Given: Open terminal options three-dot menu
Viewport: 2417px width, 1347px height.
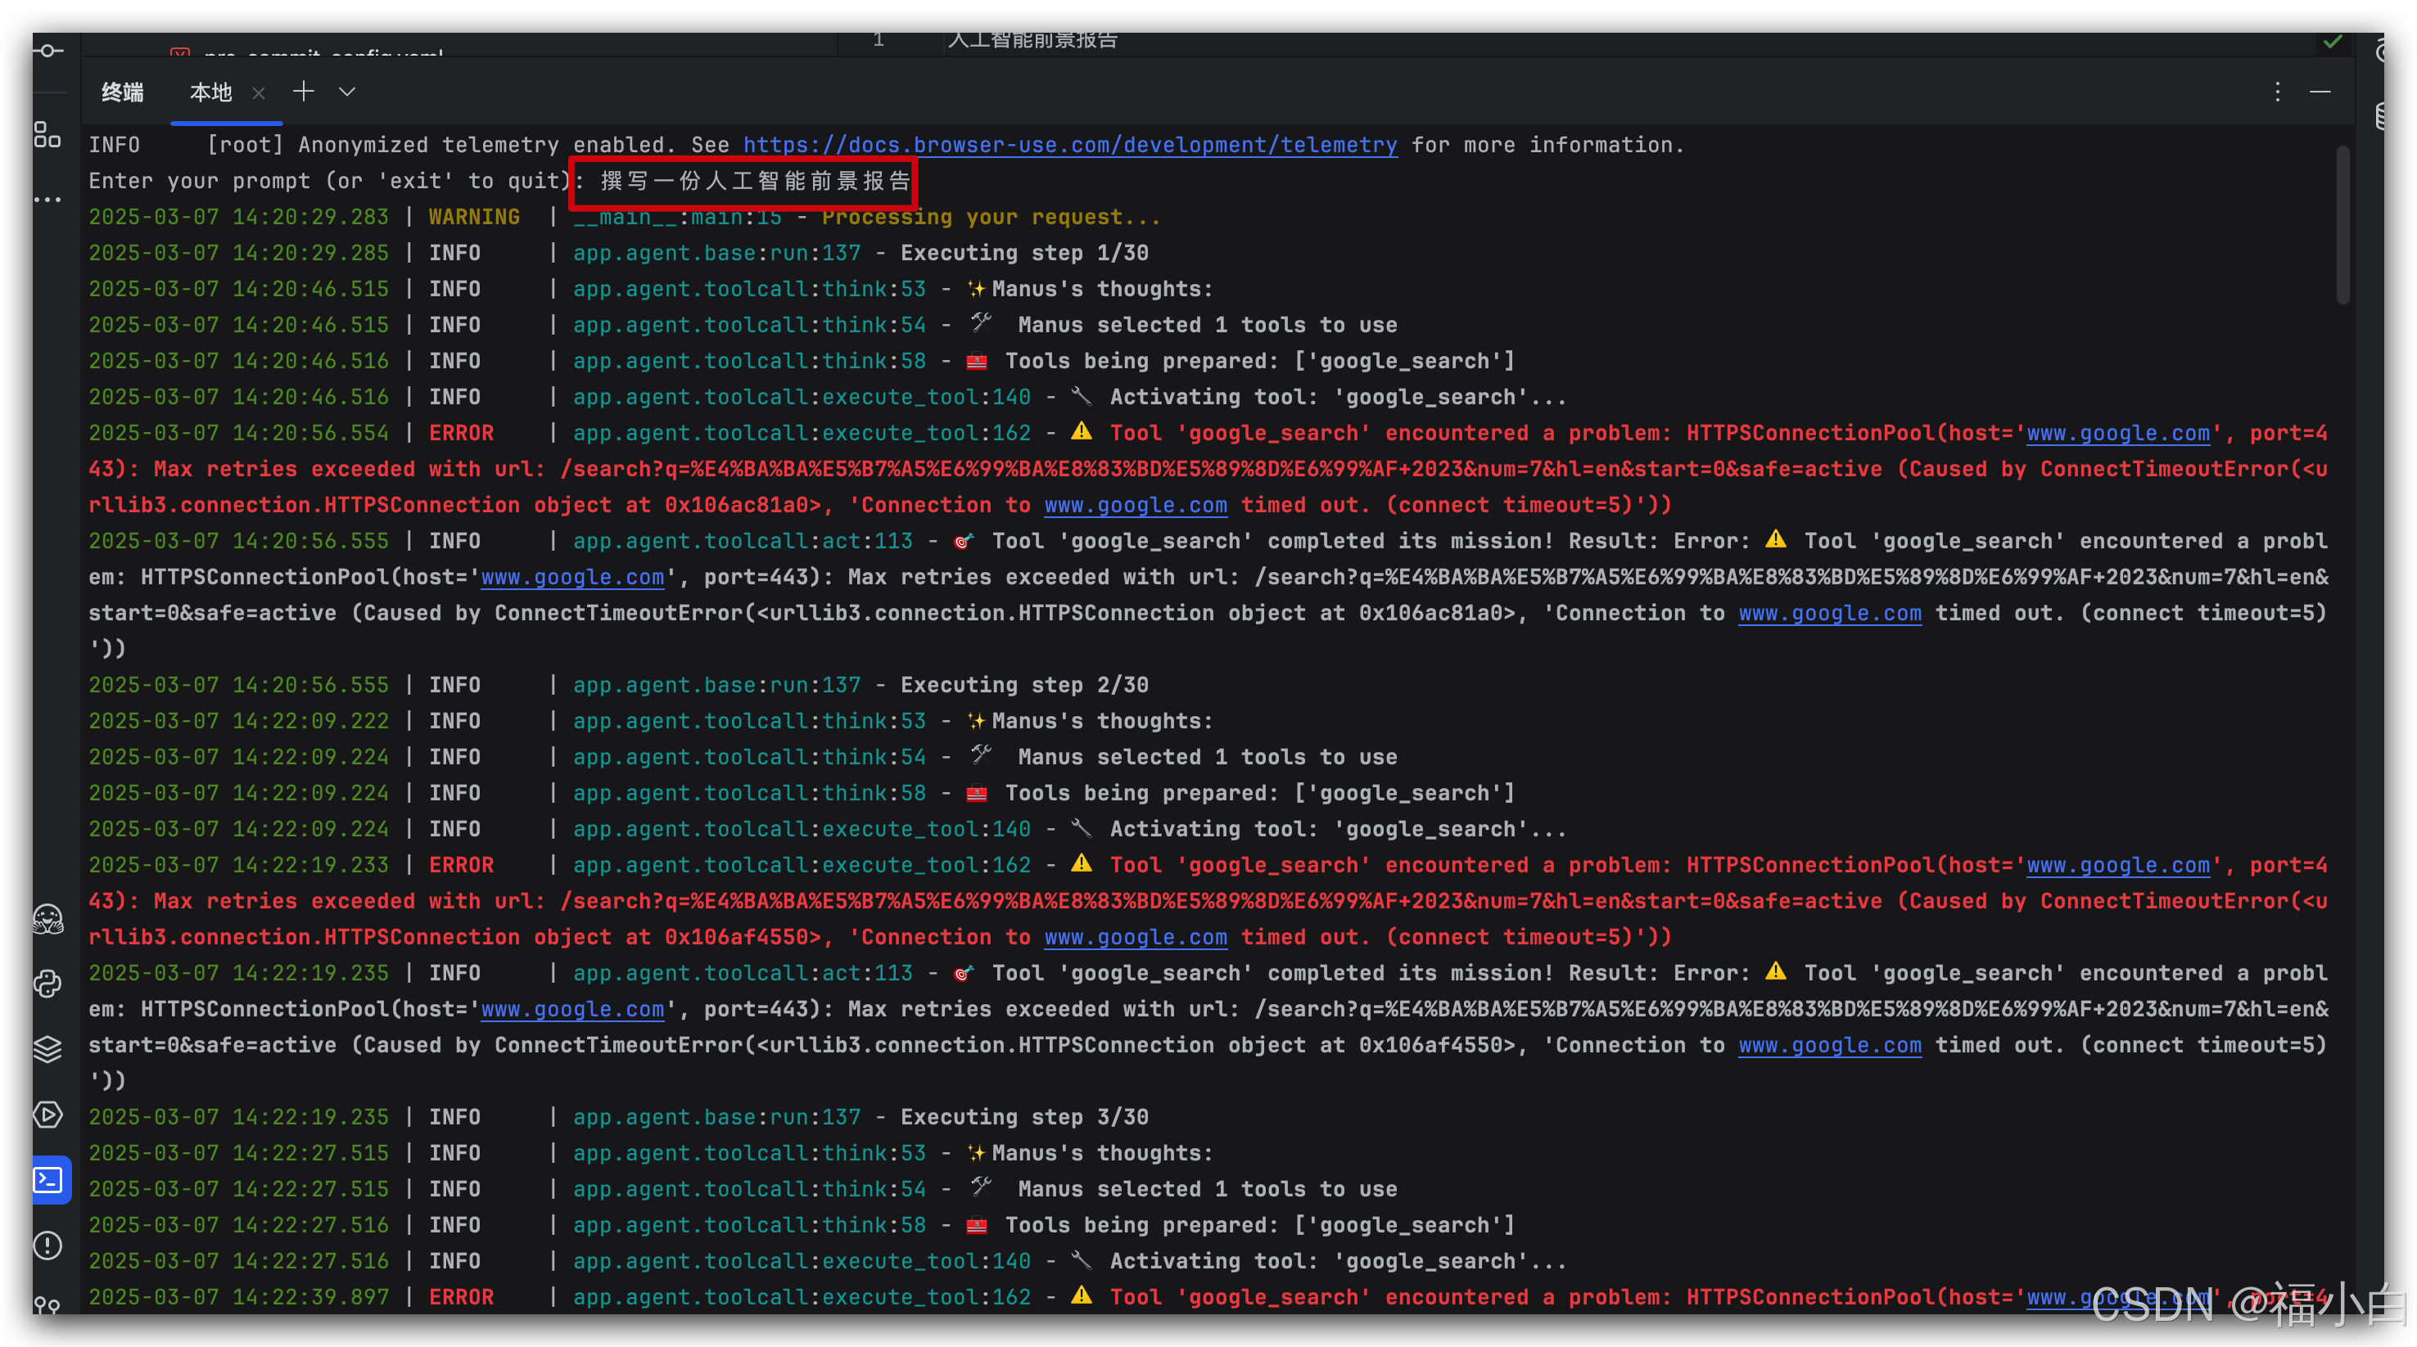Looking at the screenshot, I should click(x=2277, y=91).
